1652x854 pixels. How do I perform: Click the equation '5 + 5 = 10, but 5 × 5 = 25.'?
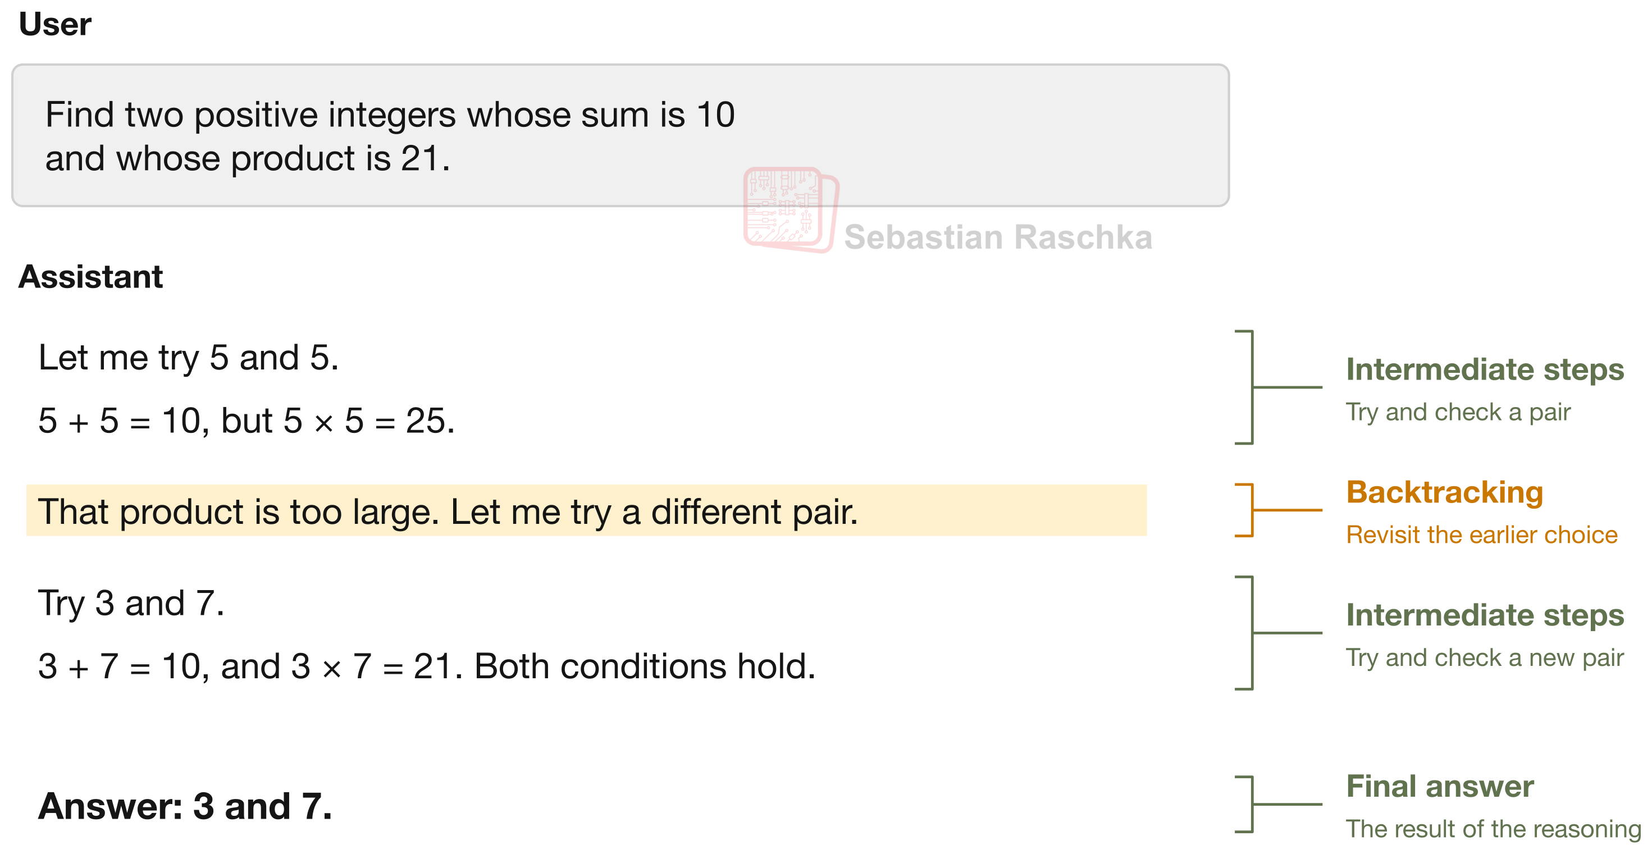pos(247,421)
